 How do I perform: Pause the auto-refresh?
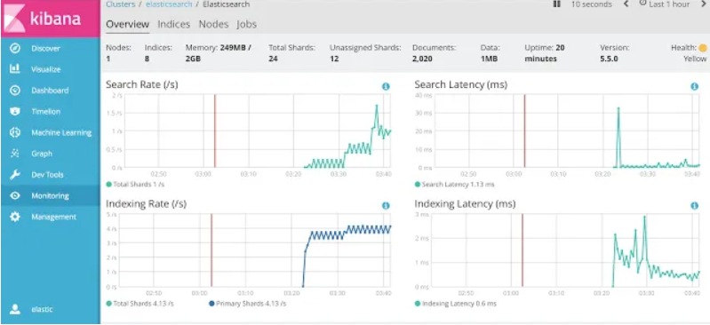pos(557,4)
